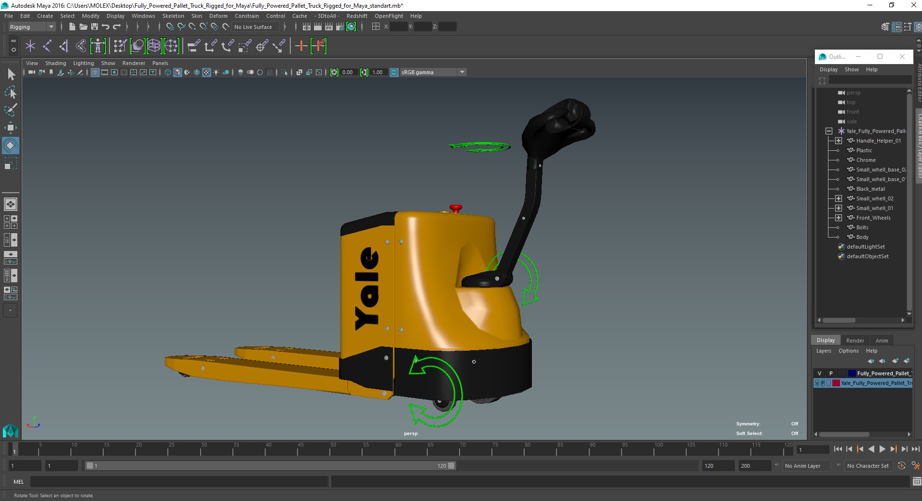Open the Skeleton menu

173,16
